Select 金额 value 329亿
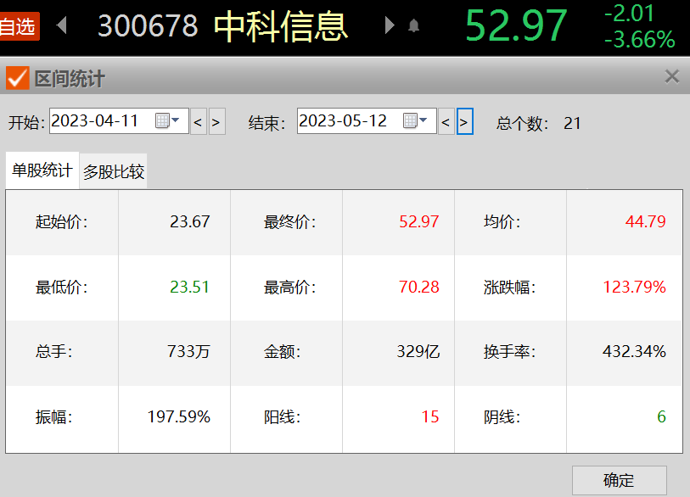This screenshot has width=690, height=497. click(x=418, y=351)
